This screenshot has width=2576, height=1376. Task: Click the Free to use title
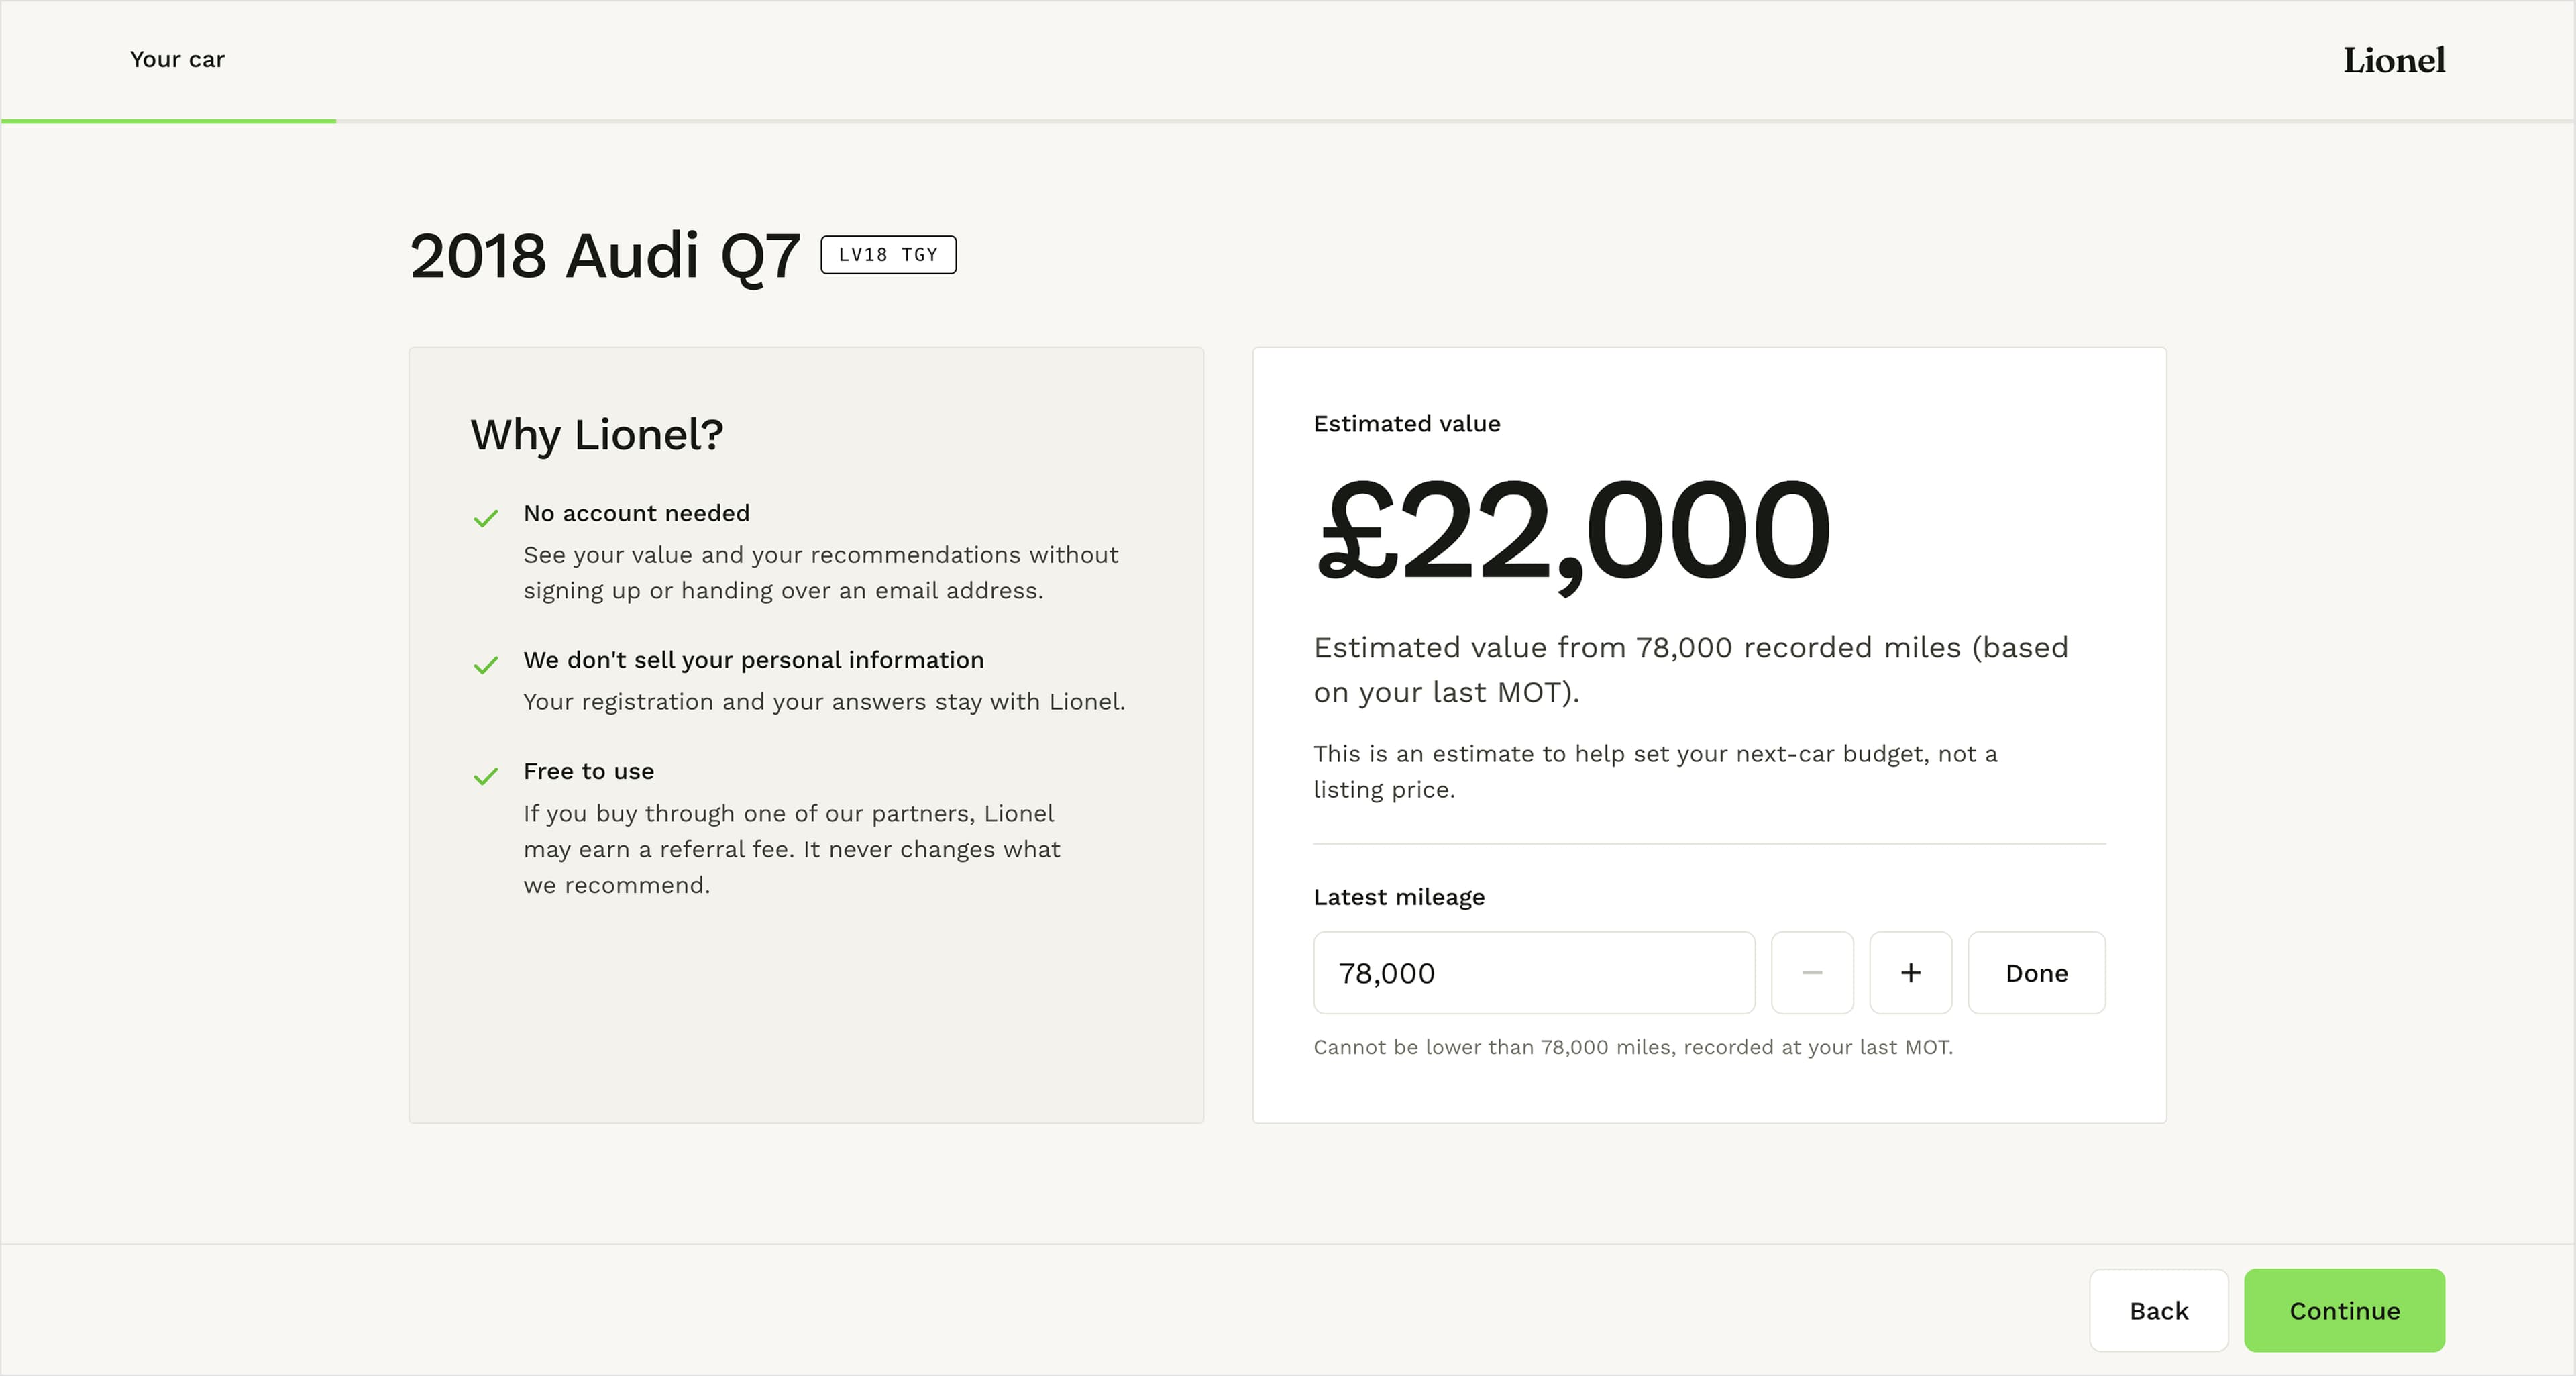(589, 771)
